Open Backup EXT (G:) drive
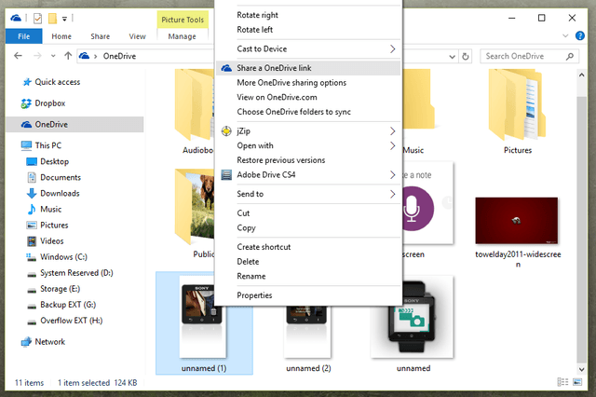596x397 pixels. coord(68,305)
